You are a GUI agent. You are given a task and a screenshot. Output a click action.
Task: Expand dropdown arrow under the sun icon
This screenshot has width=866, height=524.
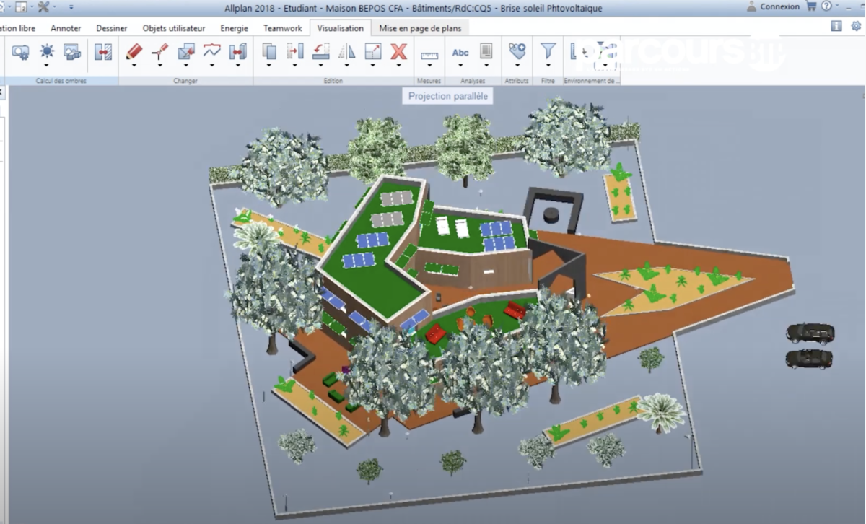point(47,66)
